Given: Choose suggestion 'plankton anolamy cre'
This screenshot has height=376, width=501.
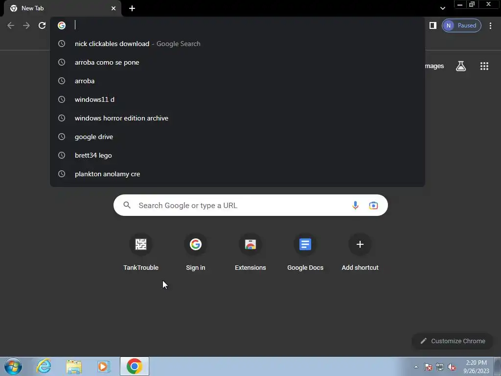Looking at the screenshot, I should click(237, 174).
